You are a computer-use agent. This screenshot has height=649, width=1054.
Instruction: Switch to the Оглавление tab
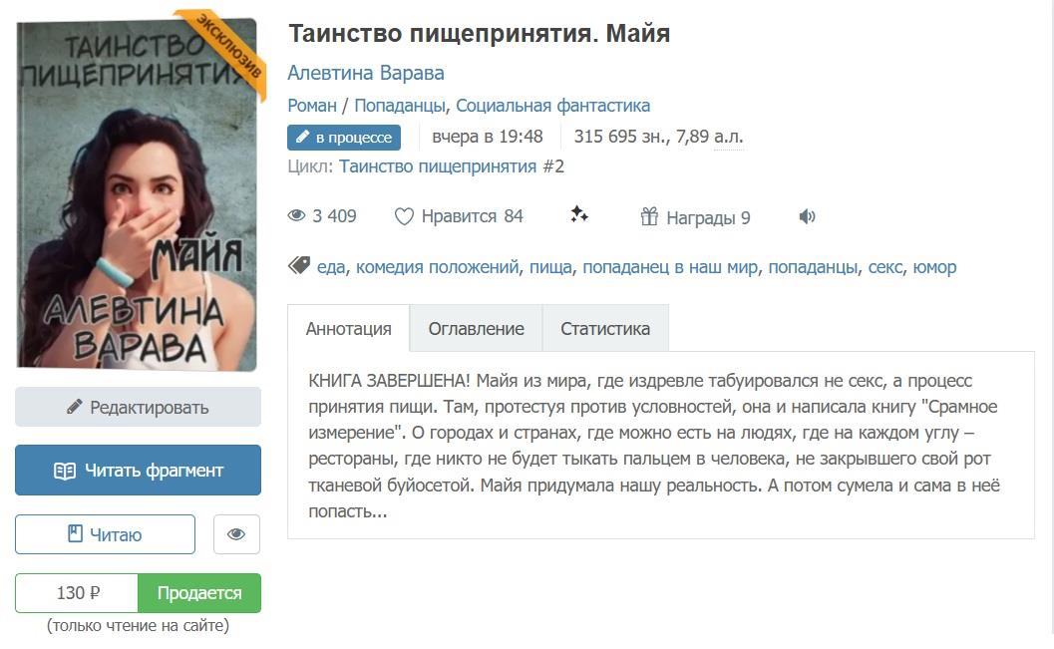476,329
